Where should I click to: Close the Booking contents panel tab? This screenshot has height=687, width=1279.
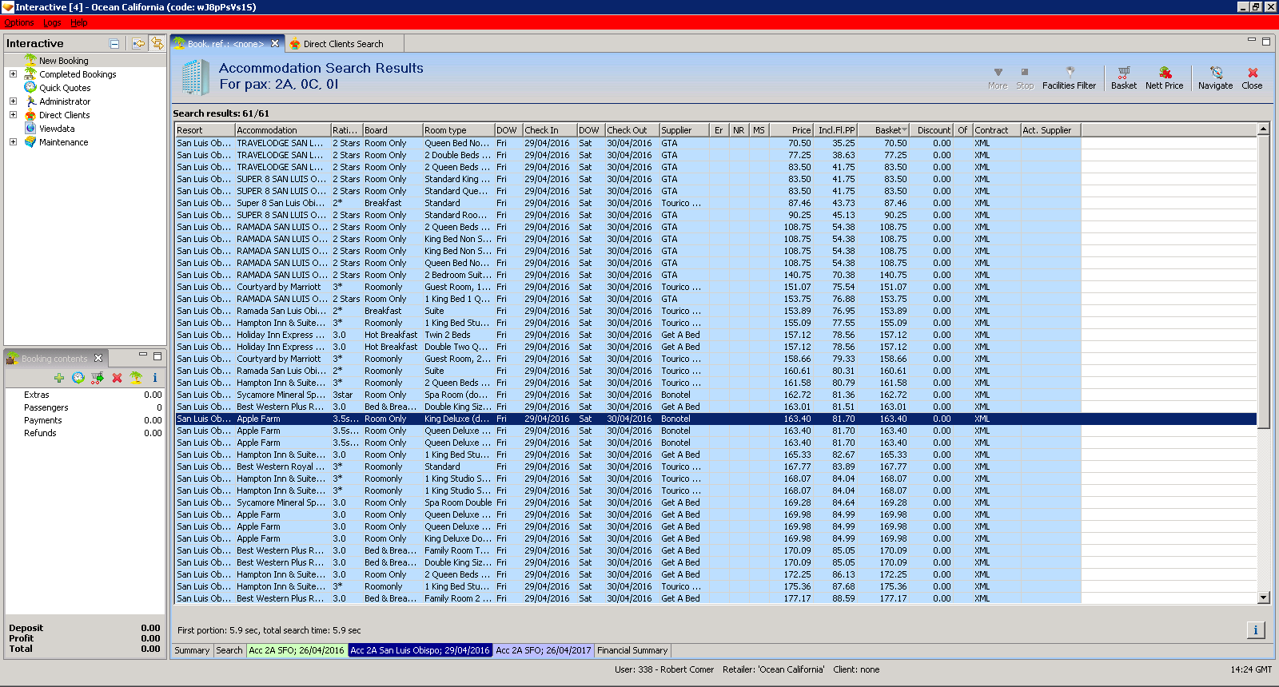tap(98, 358)
